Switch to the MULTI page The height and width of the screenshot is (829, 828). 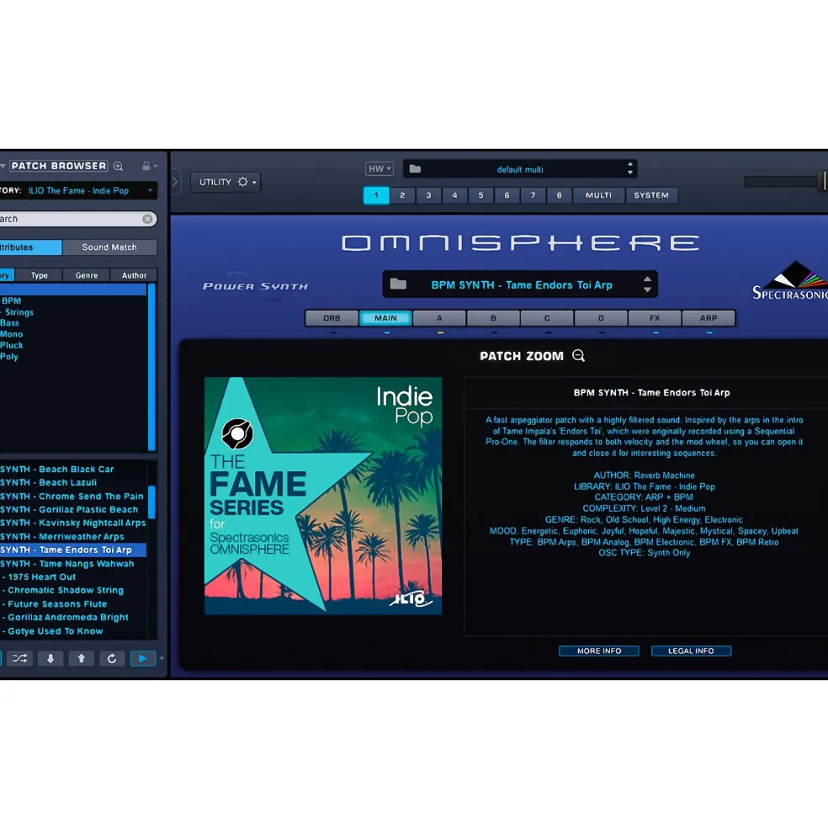tap(598, 195)
